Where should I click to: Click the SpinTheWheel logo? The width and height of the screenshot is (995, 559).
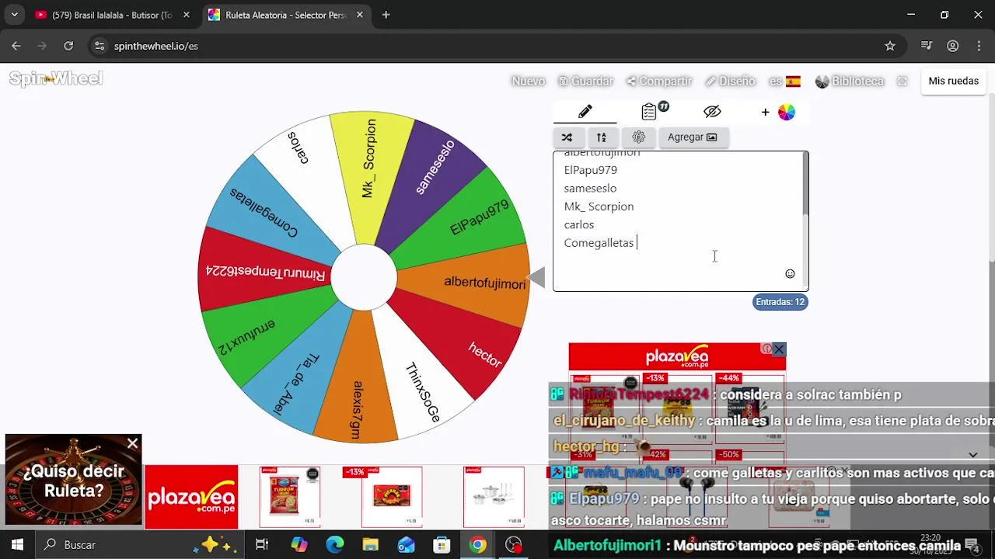pyautogui.click(x=56, y=78)
